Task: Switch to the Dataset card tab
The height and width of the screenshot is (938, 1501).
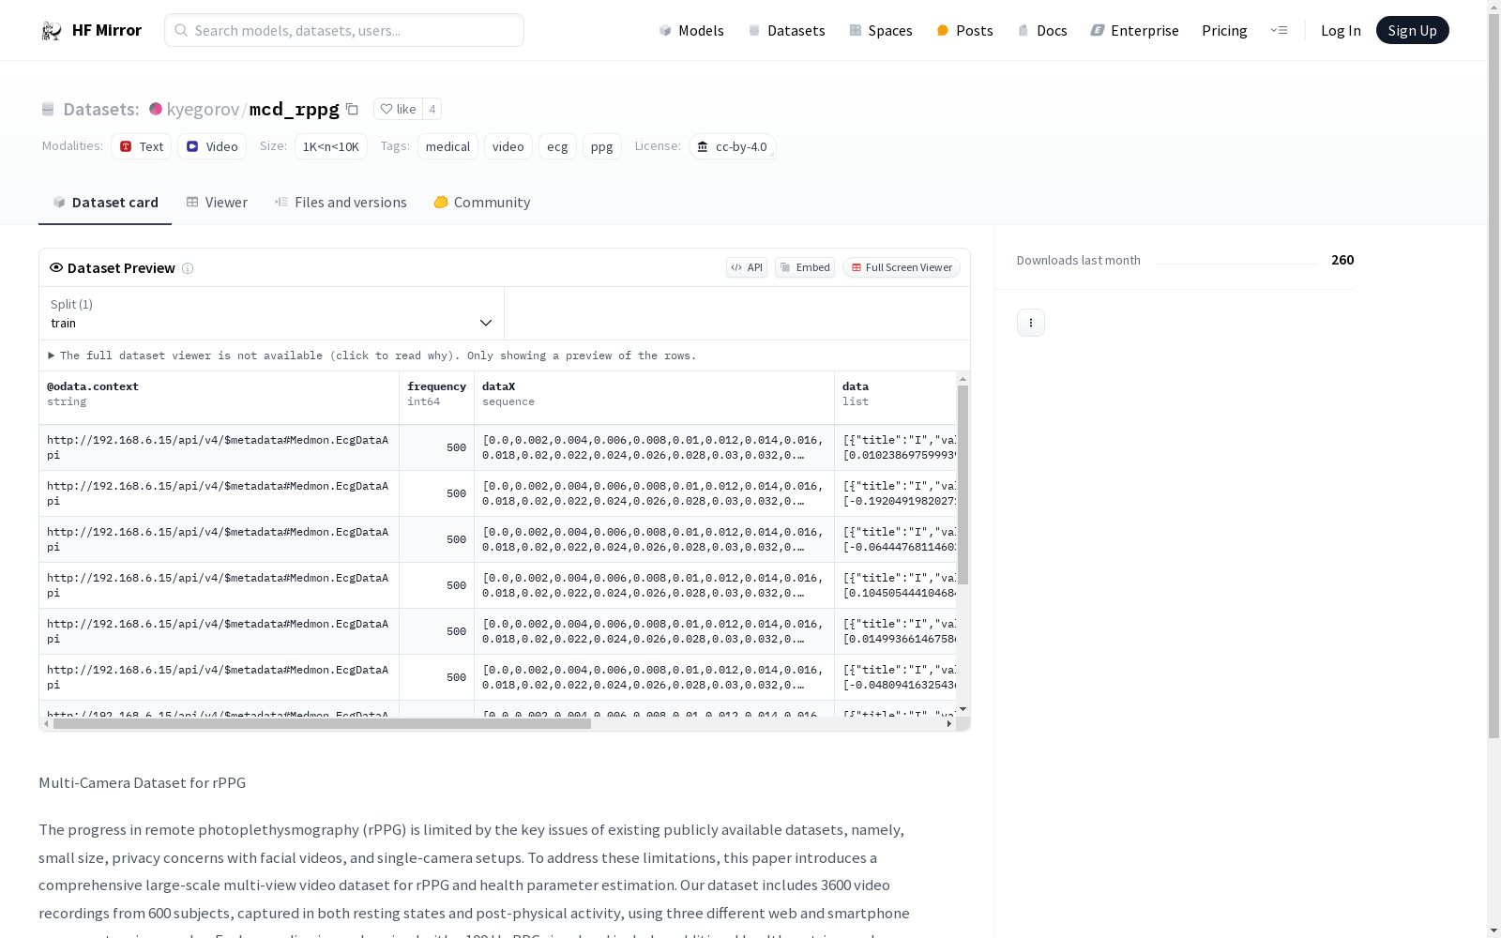Action: click(105, 203)
